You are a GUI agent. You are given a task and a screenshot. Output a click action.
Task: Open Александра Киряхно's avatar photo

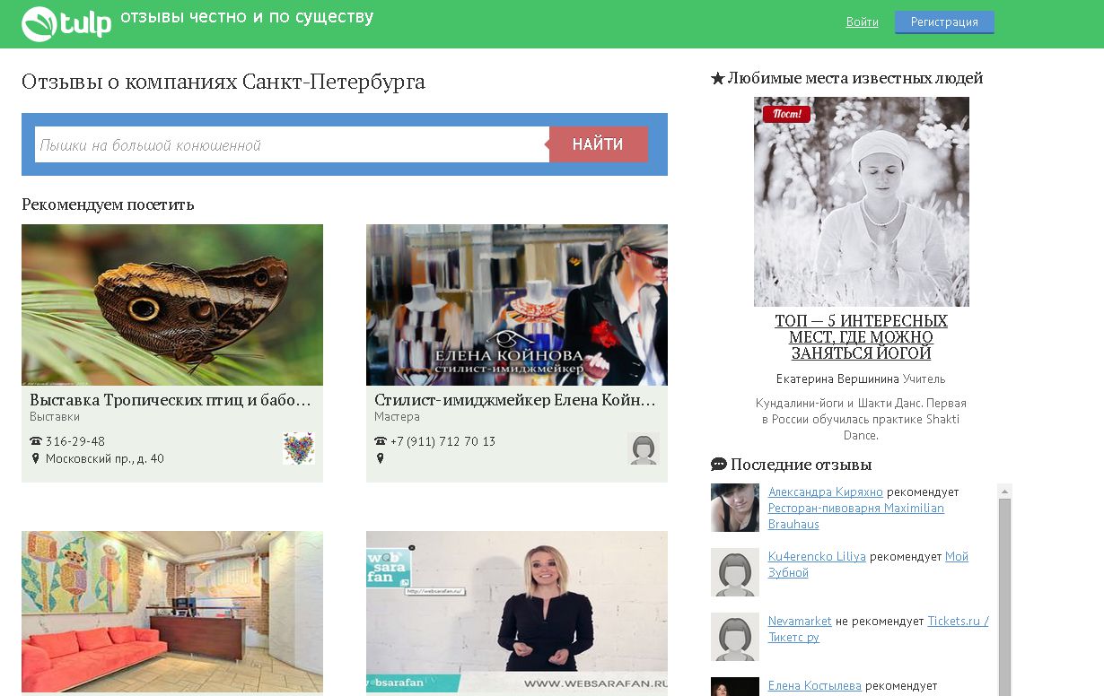(735, 508)
